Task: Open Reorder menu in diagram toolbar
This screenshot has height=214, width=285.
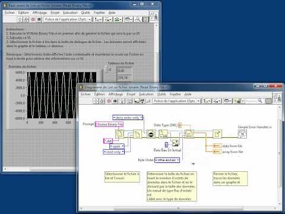Action: (x=227, y=101)
